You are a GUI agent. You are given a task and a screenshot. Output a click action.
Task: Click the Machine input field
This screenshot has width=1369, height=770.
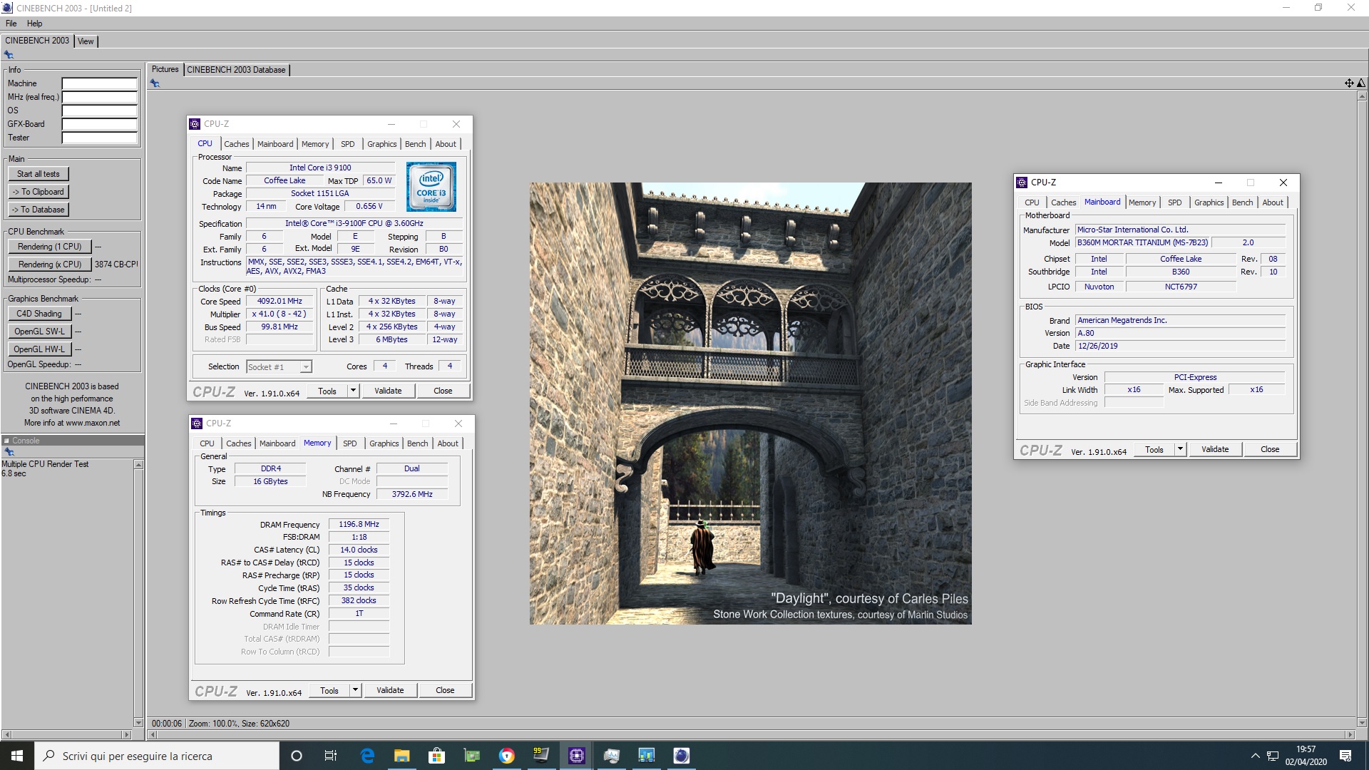99,83
